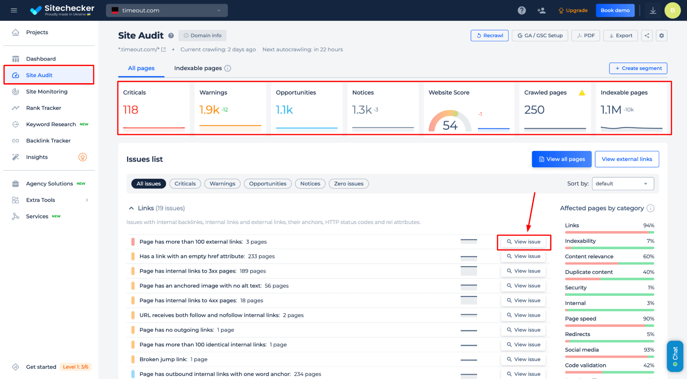This screenshot has width=687, height=379.
Task: Open the Sort by default dropdown
Action: pyautogui.click(x=623, y=183)
